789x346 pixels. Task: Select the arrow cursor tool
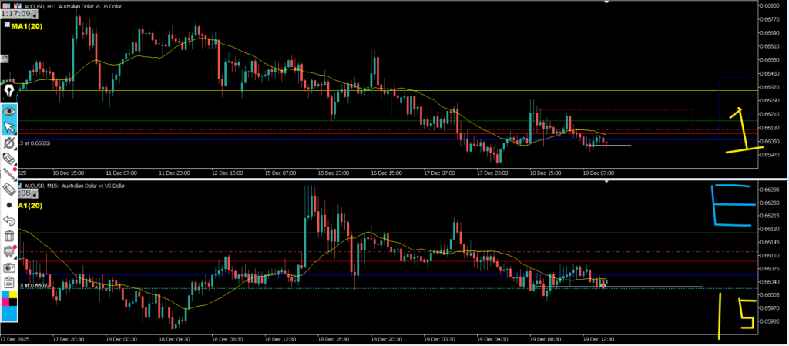[9, 127]
